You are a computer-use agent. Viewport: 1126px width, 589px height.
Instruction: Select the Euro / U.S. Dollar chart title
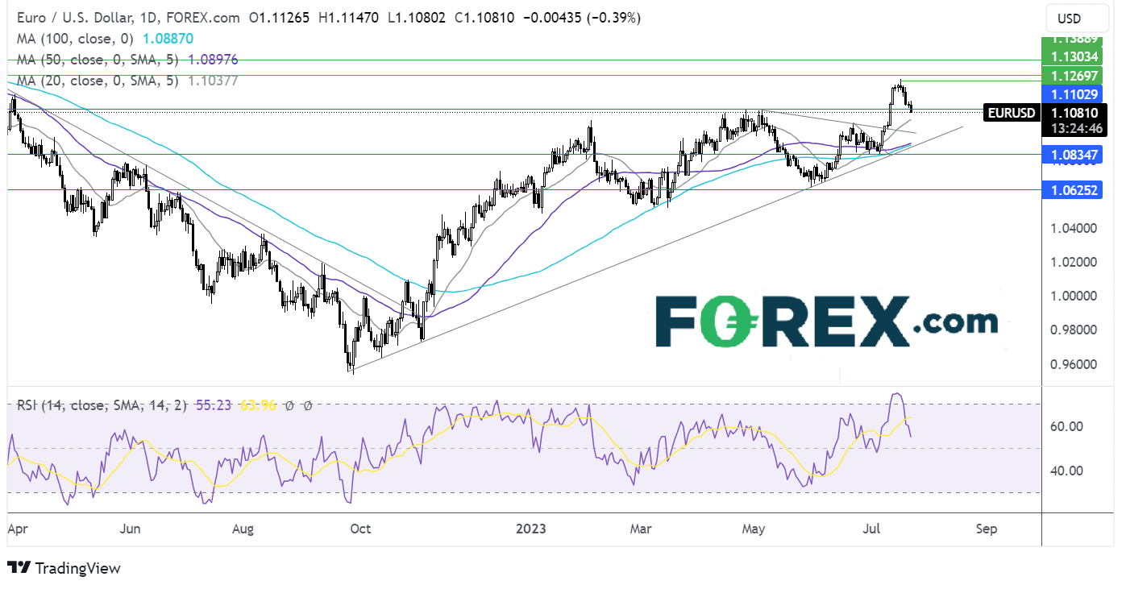coord(130,18)
